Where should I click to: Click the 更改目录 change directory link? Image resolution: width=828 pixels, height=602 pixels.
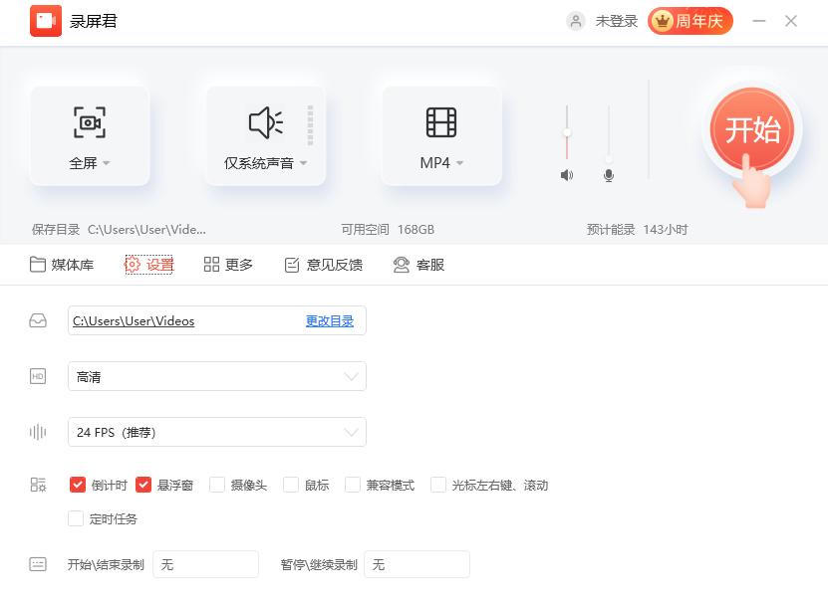pyautogui.click(x=330, y=320)
